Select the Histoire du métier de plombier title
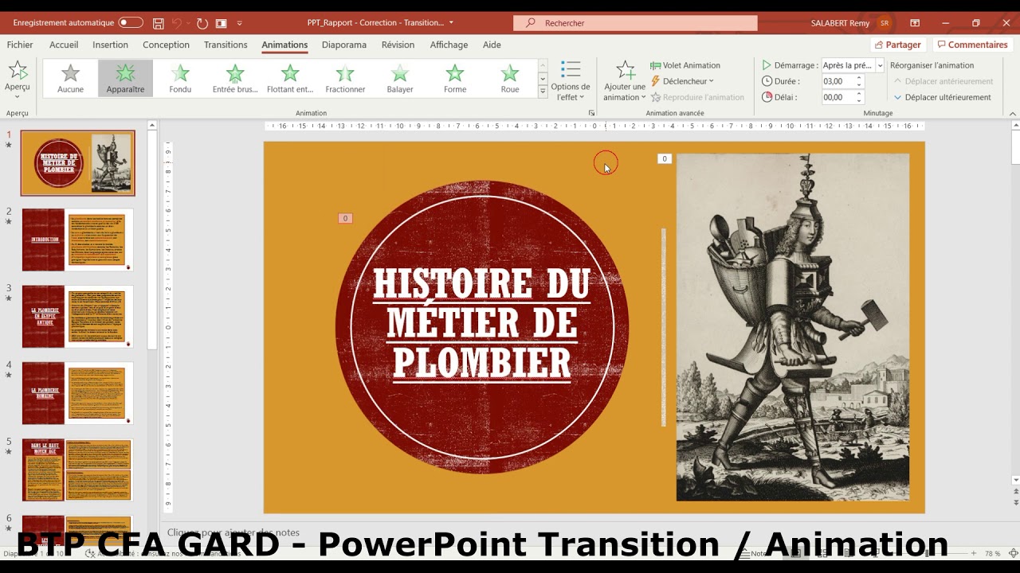 tap(482, 324)
